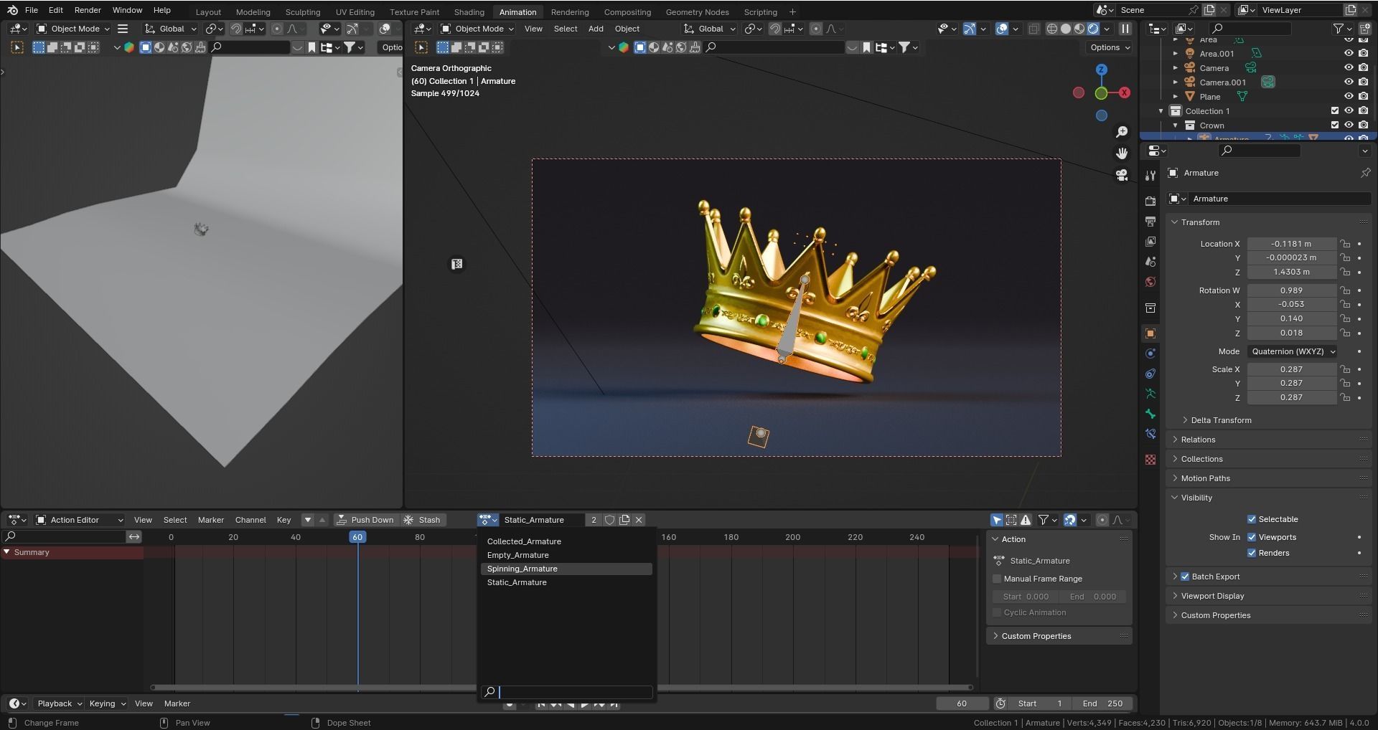Click the Scale X value field
This screenshot has height=730, width=1378.
pyautogui.click(x=1291, y=369)
